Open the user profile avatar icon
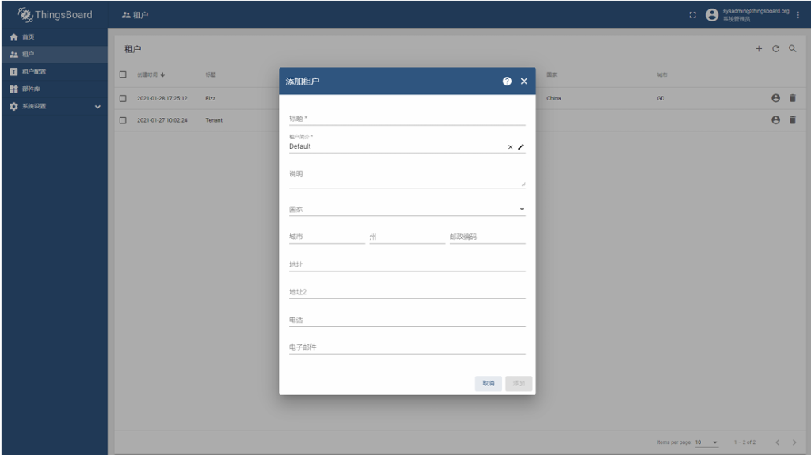 [x=712, y=15]
